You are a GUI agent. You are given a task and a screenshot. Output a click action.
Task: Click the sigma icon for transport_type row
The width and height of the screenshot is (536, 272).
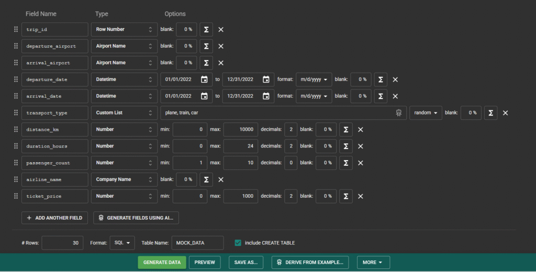click(x=490, y=112)
